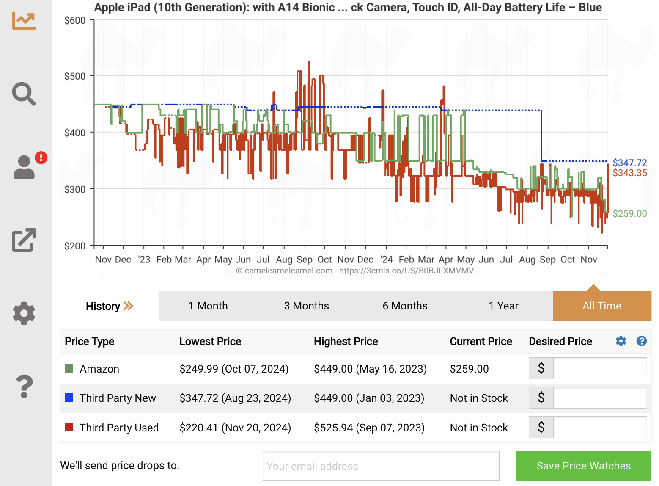
Task: Click the $600 y-axis label
Action: click(75, 20)
